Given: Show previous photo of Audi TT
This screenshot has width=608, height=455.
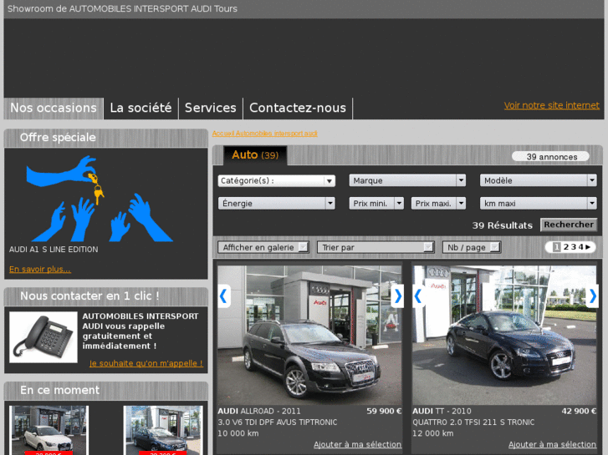Looking at the screenshot, I should click(x=419, y=296).
